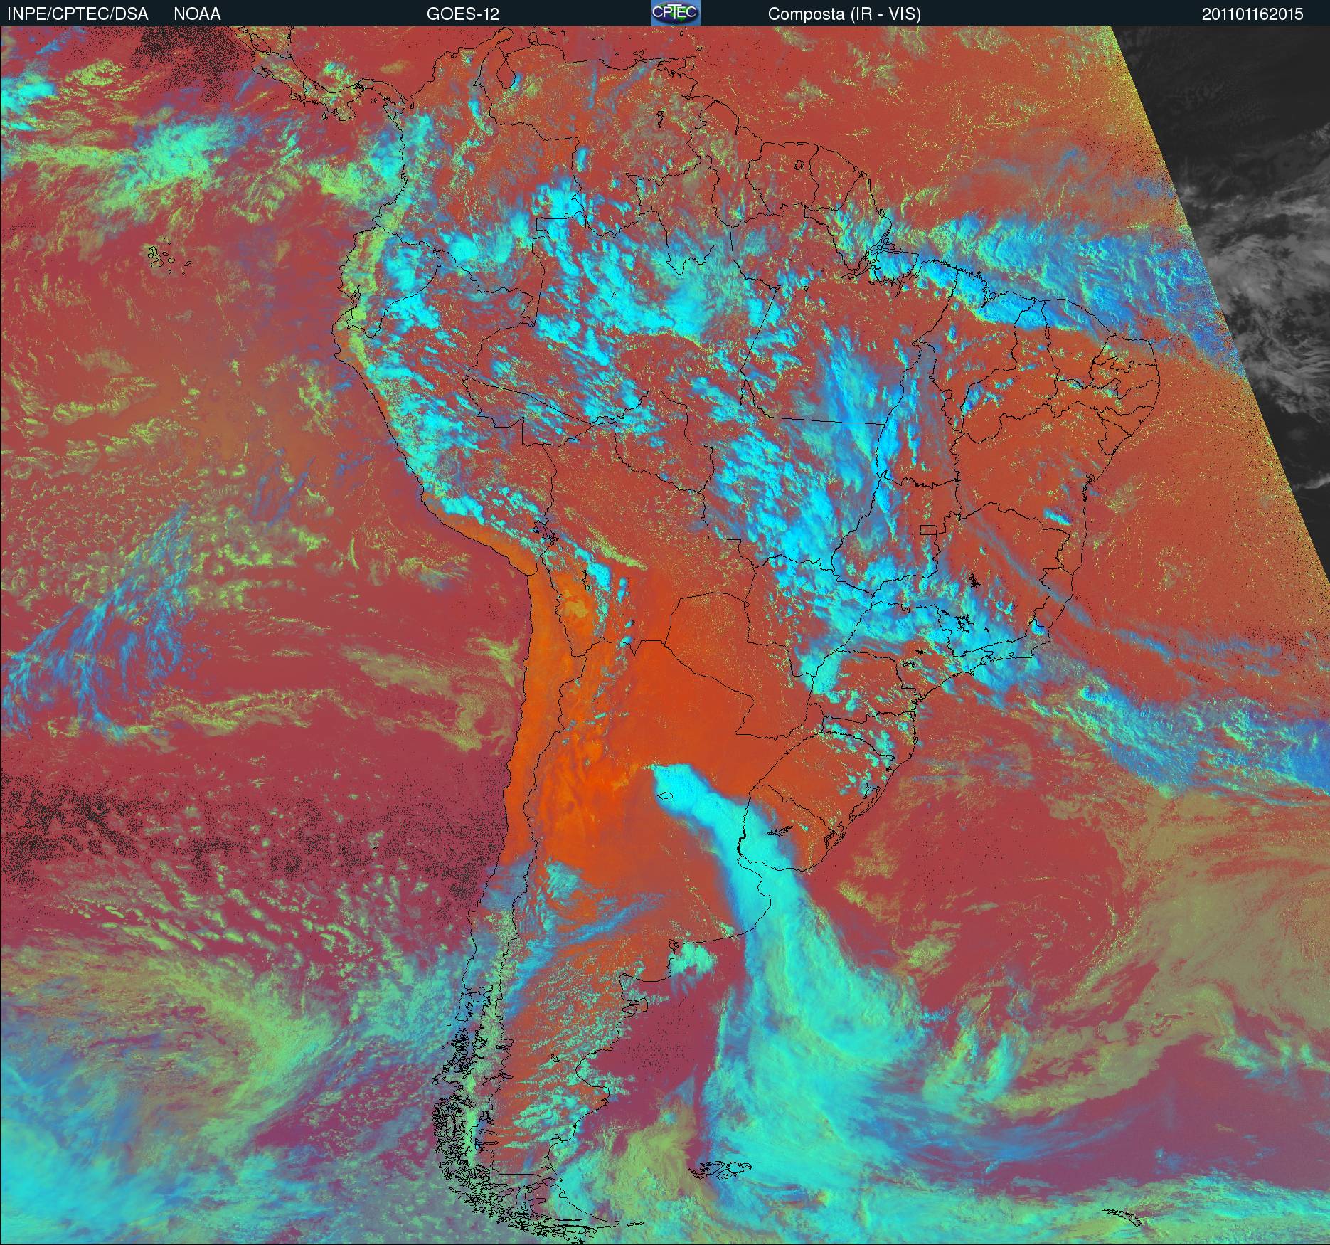Click the GOES-12 satellite label
Viewport: 1330px width, 1245px height.
click(462, 14)
